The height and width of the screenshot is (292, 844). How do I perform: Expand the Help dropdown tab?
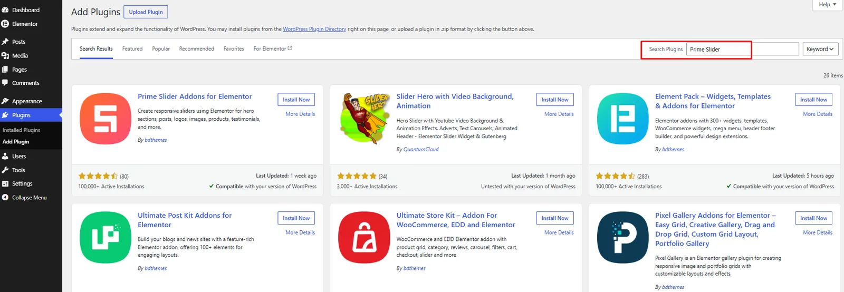827,5
